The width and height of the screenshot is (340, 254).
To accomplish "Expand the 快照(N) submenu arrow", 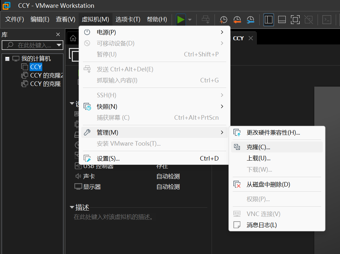I will click(x=222, y=106).
